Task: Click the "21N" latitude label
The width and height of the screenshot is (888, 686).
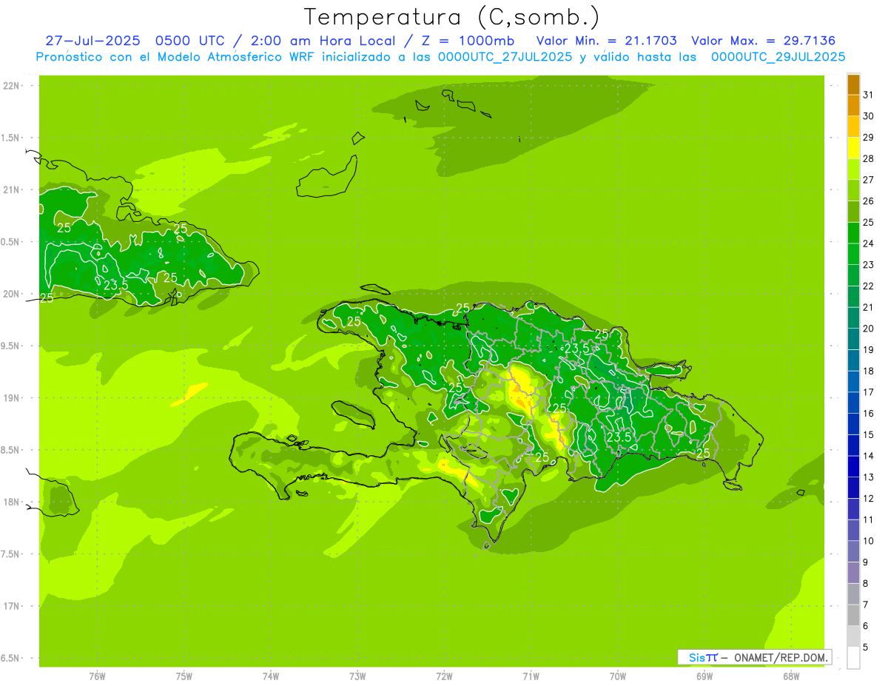Action: pos(11,189)
